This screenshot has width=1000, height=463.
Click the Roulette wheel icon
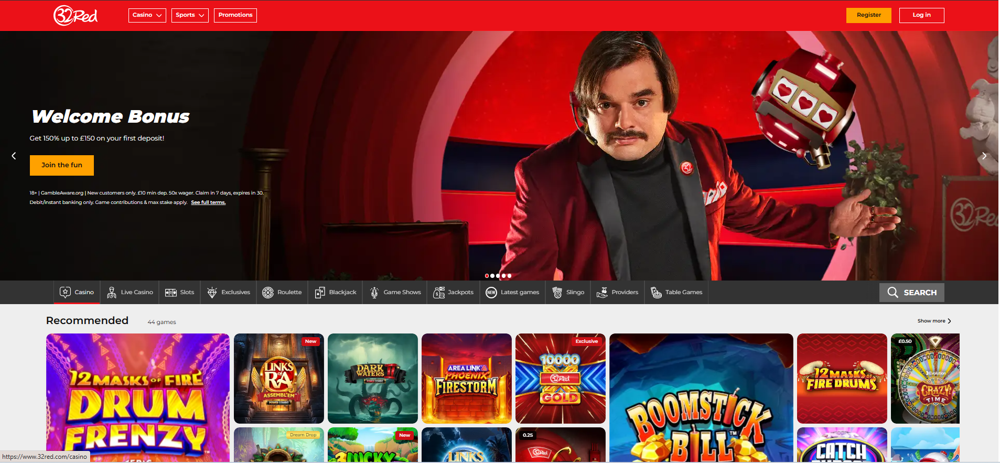click(x=268, y=293)
